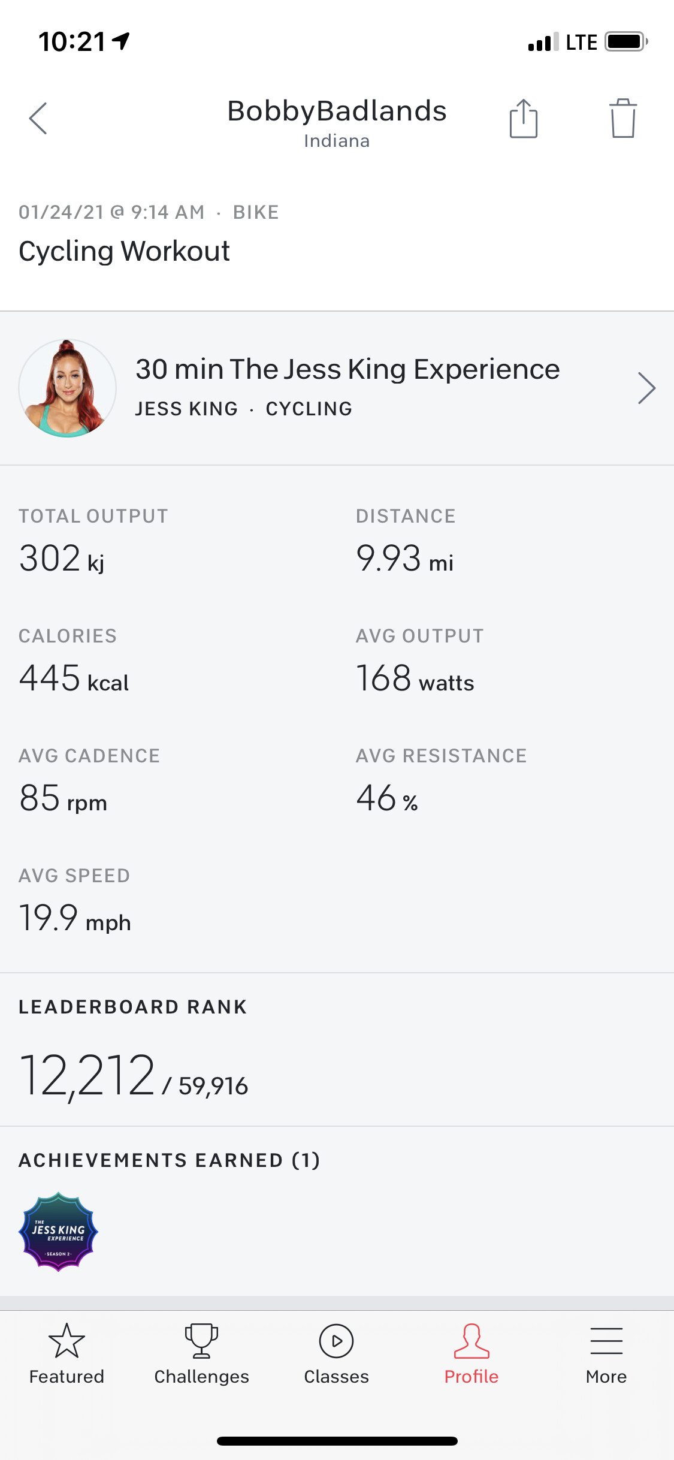
Task: View Jess King Experience achievement badge
Action: click(x=59, y=1232)
